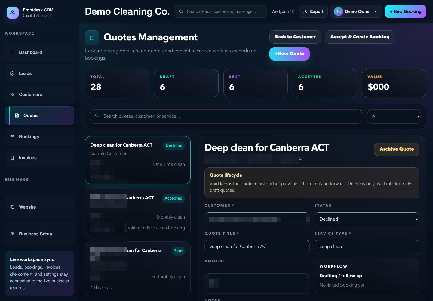Click the Wed, Jun 10 date text
433x301 pixels.
(283, 11)
